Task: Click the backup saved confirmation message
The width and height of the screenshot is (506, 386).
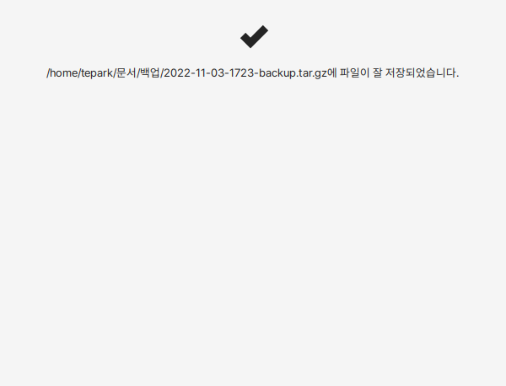Action: point(253,72)
